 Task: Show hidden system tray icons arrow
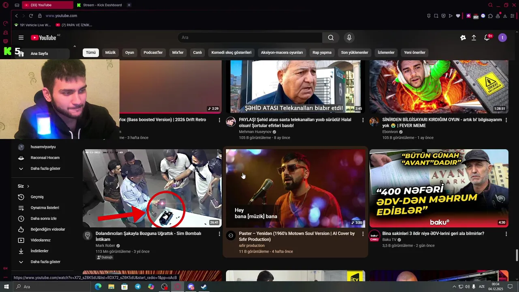click(454, 287)
